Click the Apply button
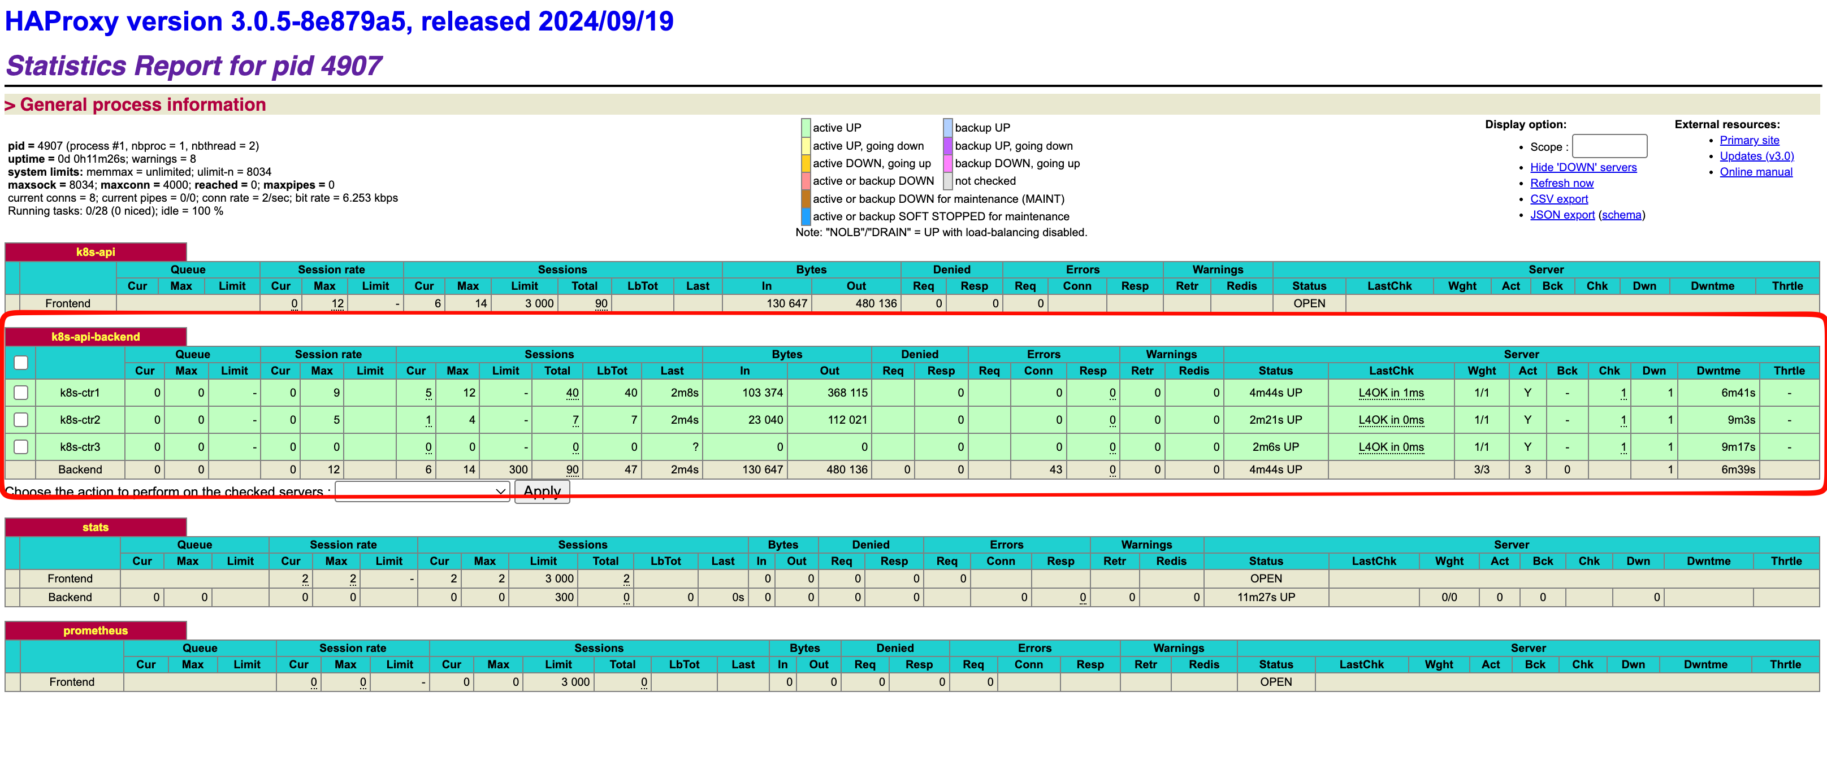This screenshot has width=1827, height=783. coord(542,491)
